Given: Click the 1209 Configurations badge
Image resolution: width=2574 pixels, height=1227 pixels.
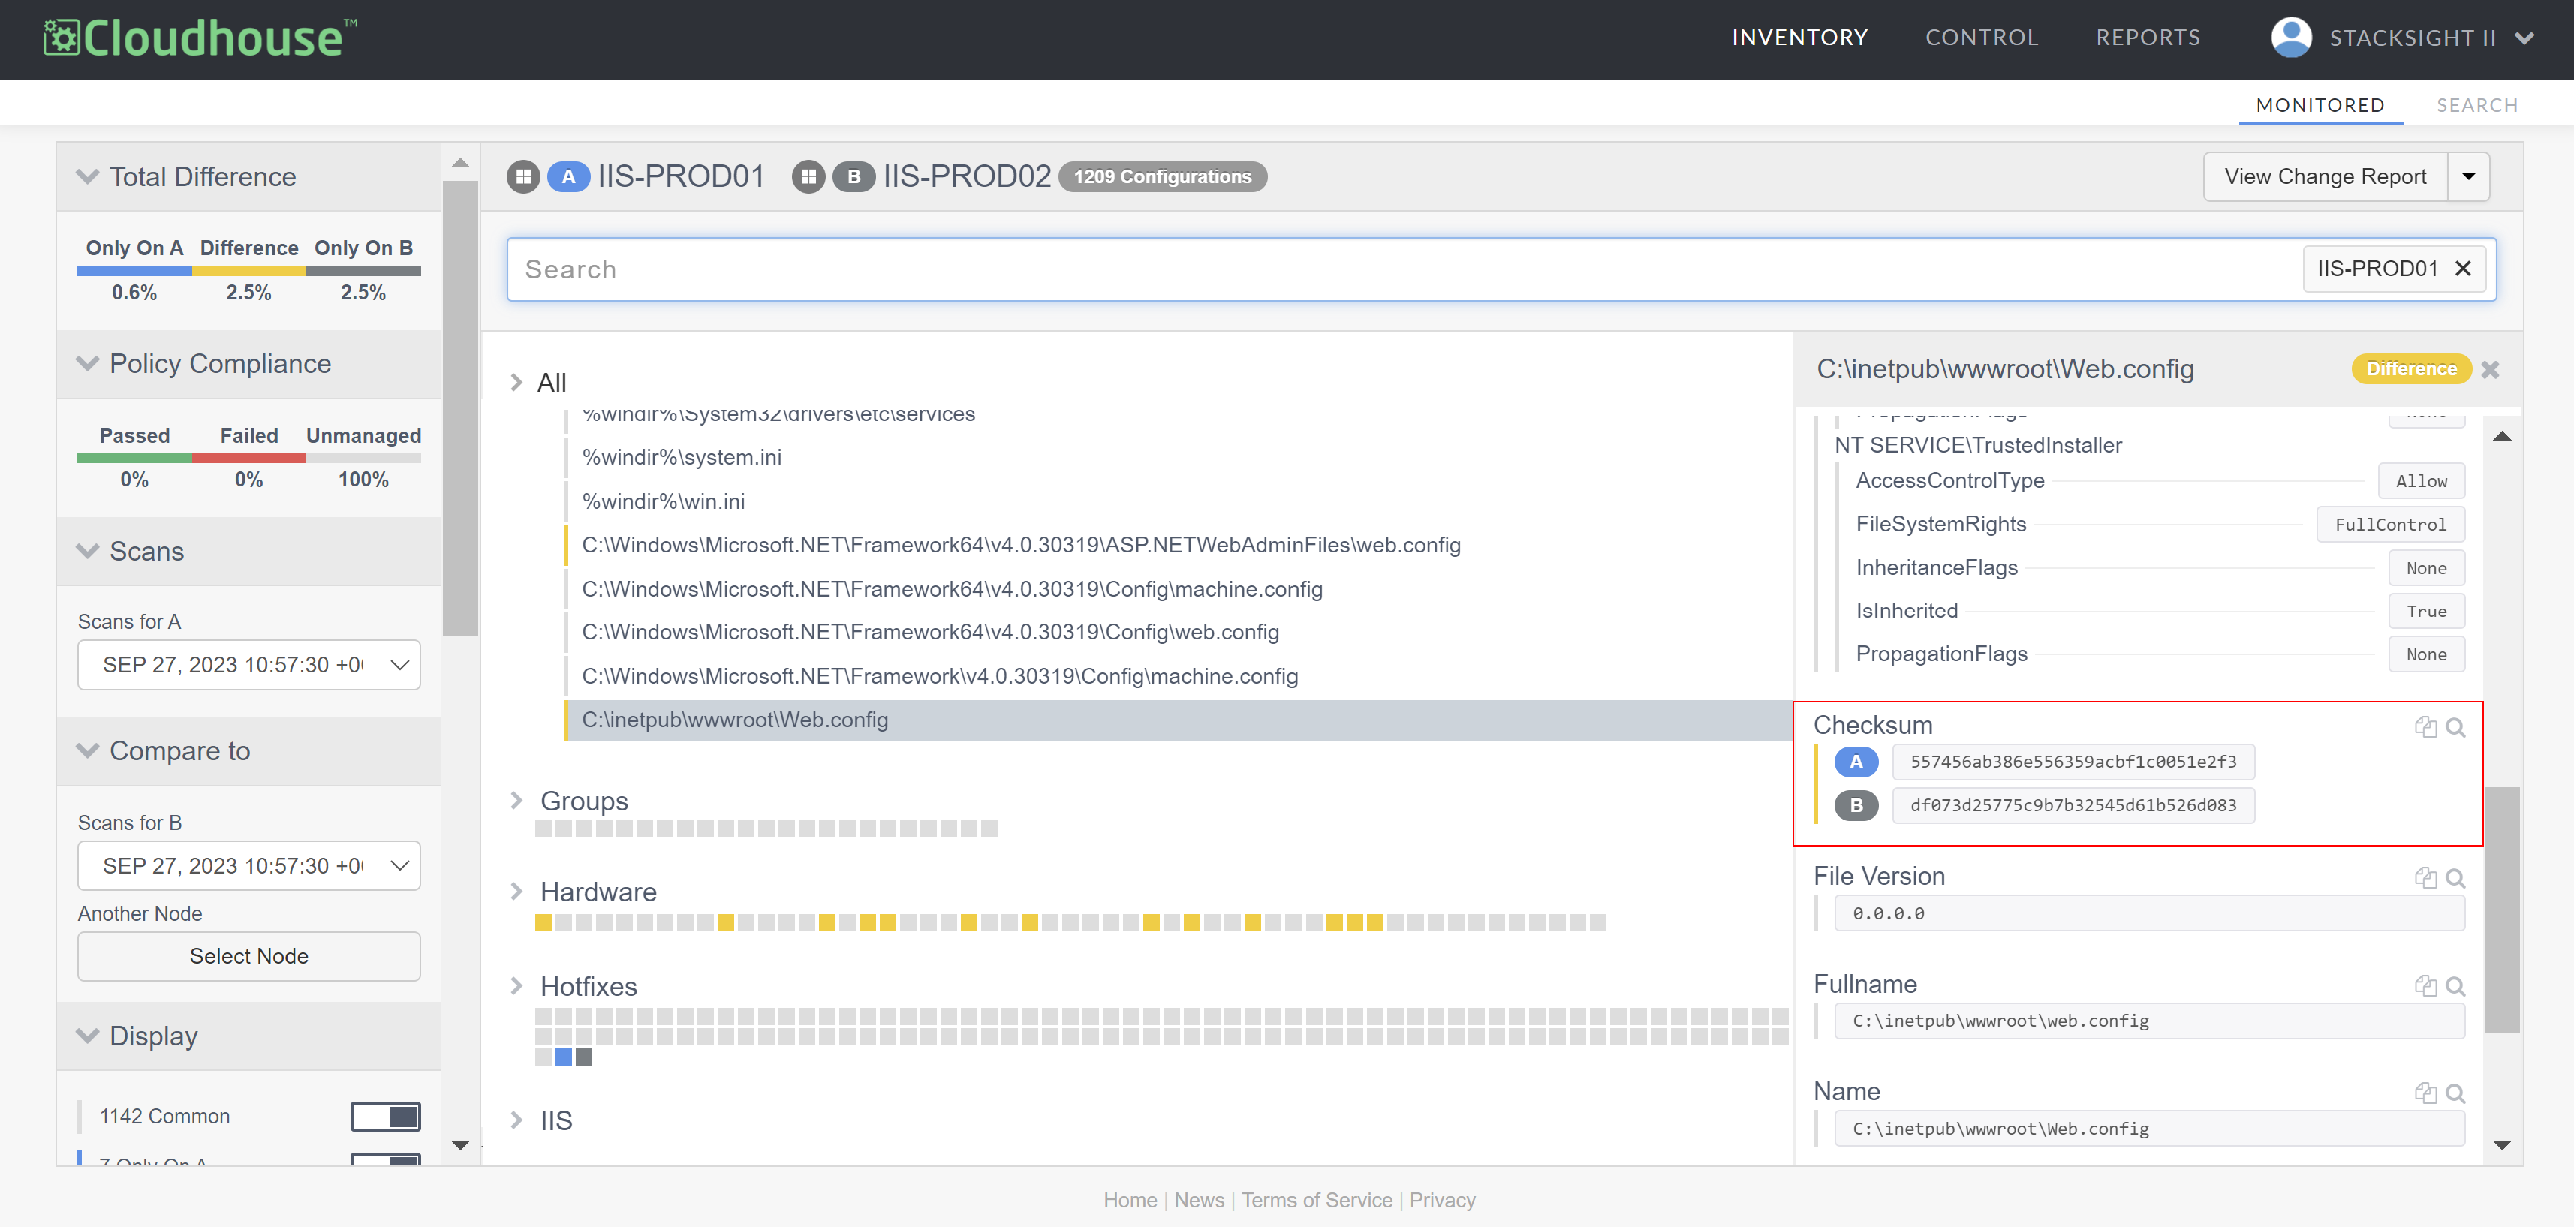Looking at the screenshot, I should [x=1163, y=177].
